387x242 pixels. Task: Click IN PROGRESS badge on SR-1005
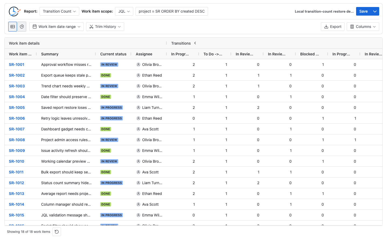(x=112, y=108)
